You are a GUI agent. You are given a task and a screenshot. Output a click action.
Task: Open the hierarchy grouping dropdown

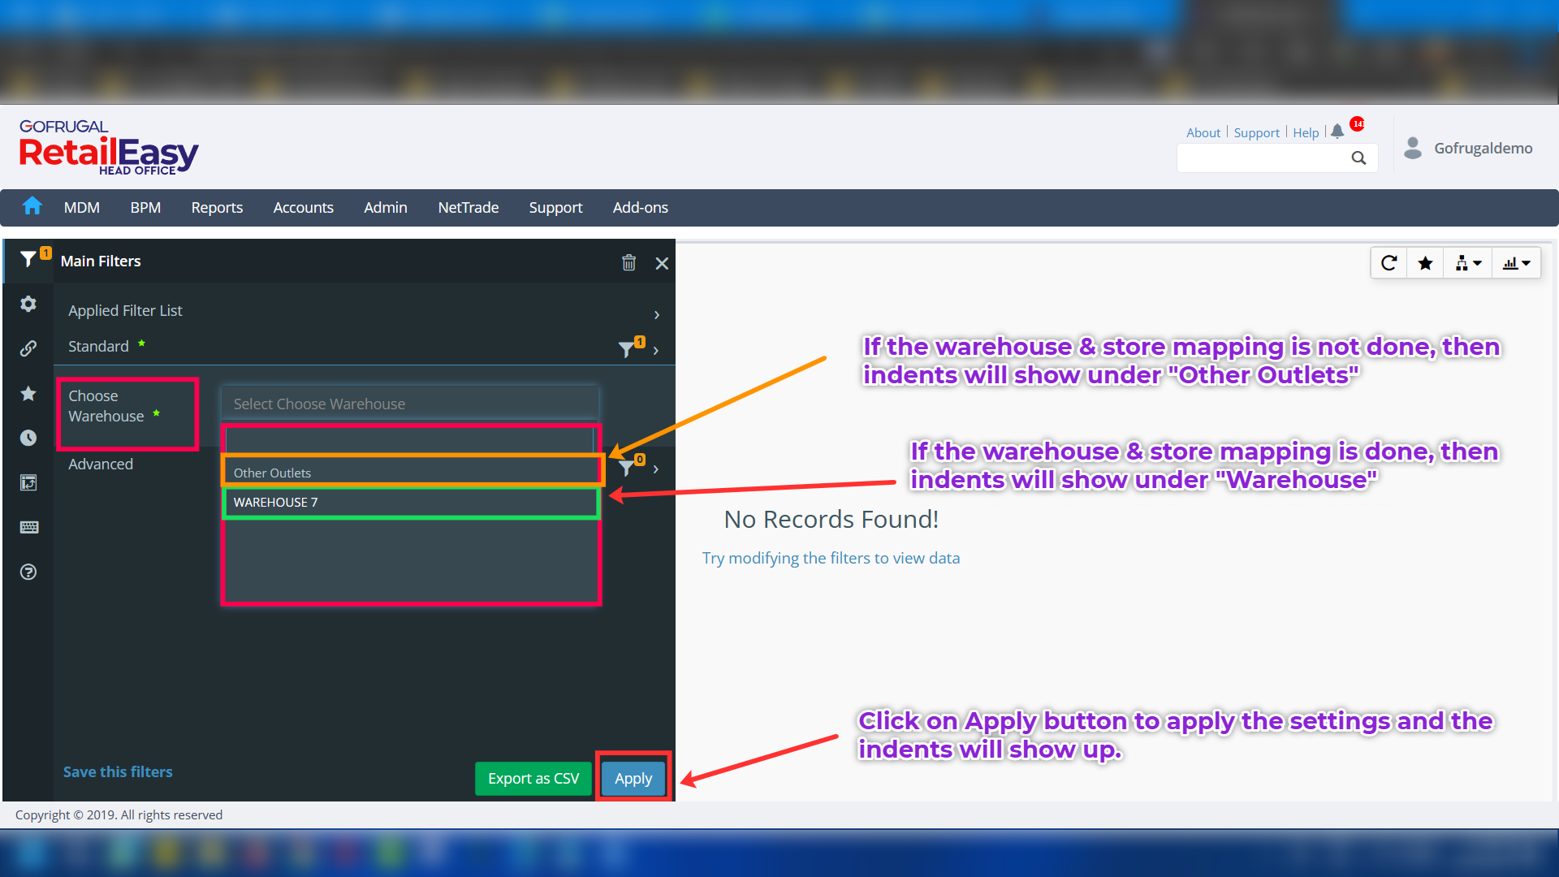coord(1467,263)
